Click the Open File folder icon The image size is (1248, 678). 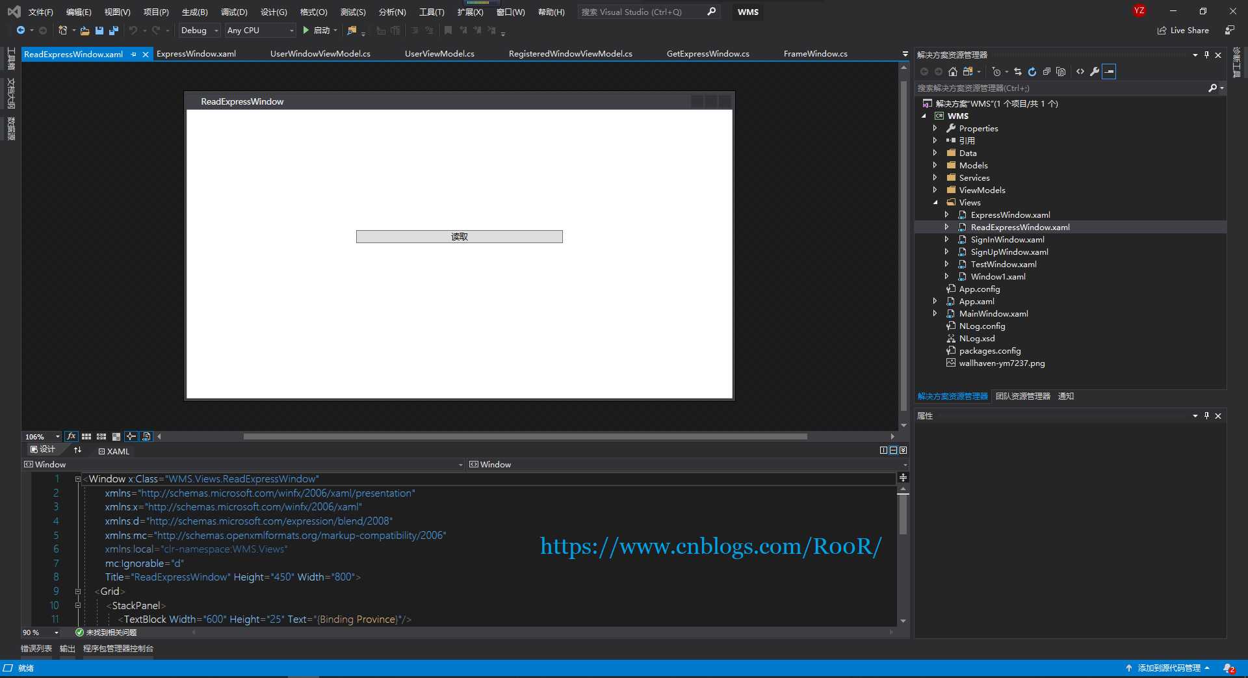coord(84,31)
